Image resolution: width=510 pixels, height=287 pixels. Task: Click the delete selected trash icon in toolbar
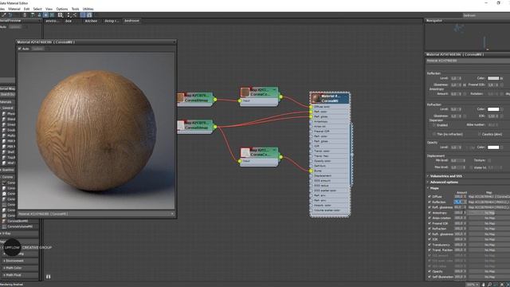click(x=25, y=15)
